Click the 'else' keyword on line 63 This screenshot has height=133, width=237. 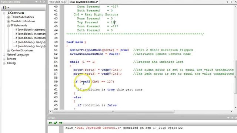tap(77, 98)
